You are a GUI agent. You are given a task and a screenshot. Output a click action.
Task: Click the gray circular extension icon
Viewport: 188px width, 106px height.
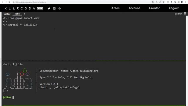click(x=168, y=2)
